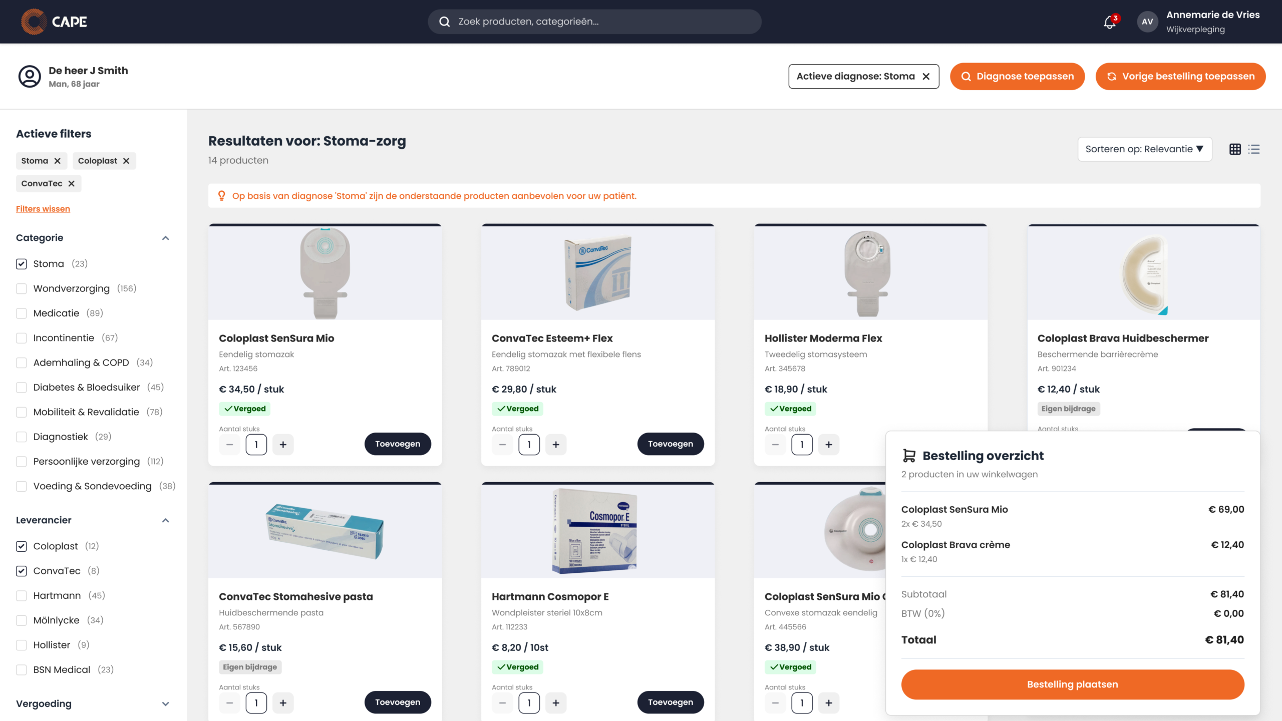Screen dimensions: 1282x721
Task: Click Vorige bestelling toepassen button
Action: coord(1180,77)
